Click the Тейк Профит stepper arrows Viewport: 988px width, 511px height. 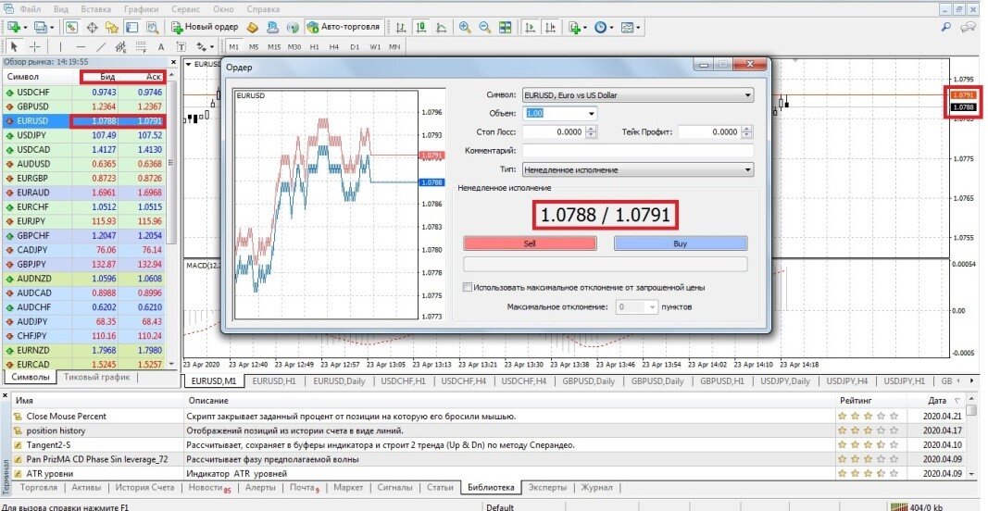[747, 132]
